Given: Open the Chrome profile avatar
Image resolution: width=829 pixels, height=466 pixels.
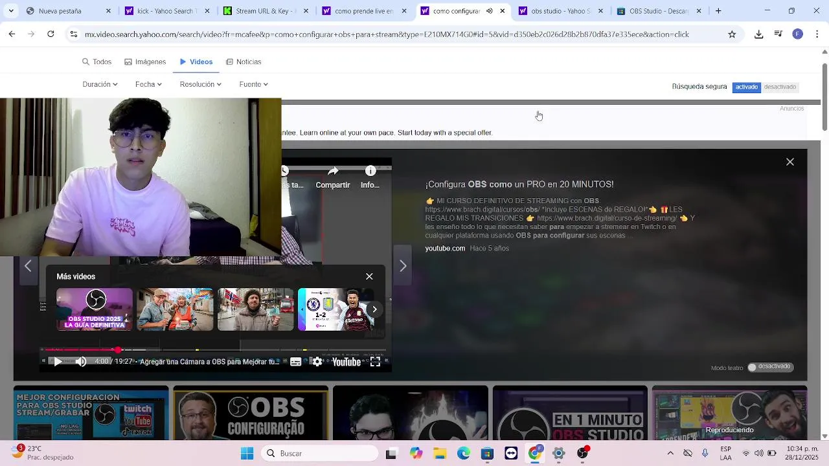Looking at the screenshot, I should click(x=798, y=34).
